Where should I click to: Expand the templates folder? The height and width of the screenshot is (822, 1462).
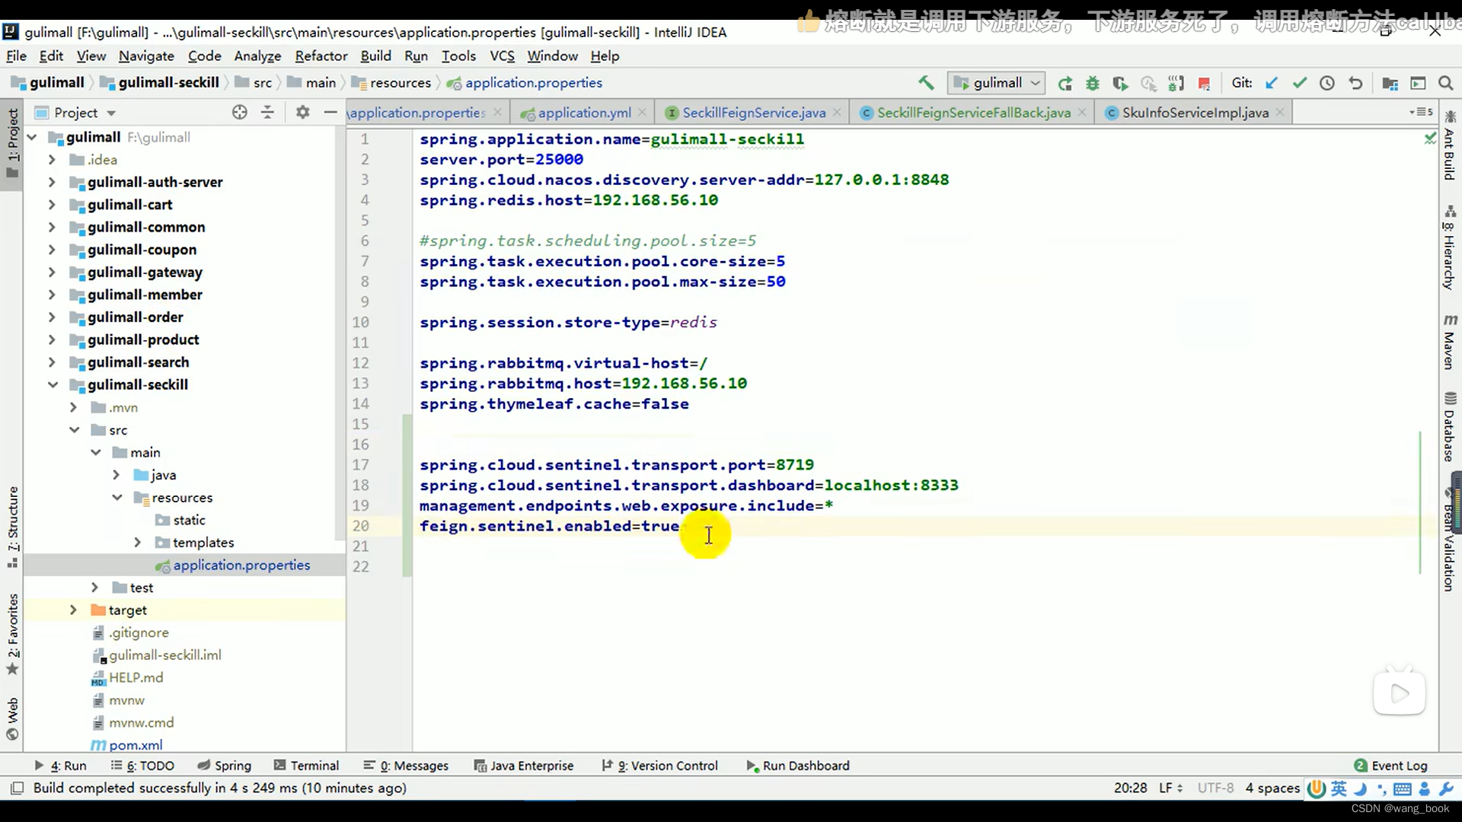[x=138, y=543]
